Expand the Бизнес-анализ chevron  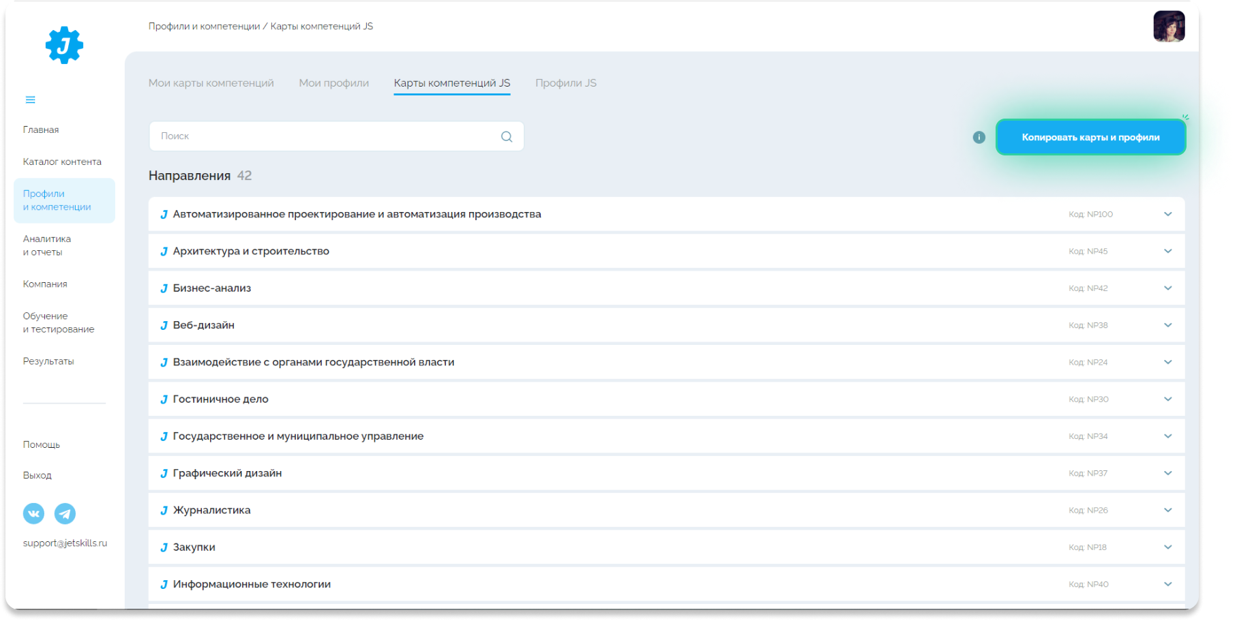point(1167,288)
